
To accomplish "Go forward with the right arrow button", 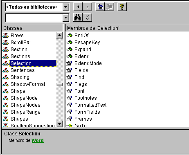I will tap(87, 7).
